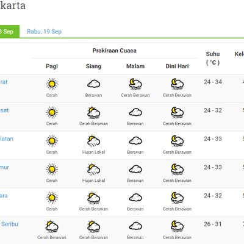Viewport: 244px width, 244px height.
Task: Click the Dini Hari icon in 'sat' row
Action: pyautogui.click(x=178, y=112)
